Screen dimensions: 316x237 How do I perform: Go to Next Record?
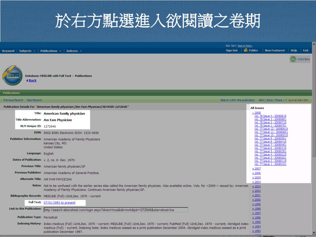click(x=34, y=100)
